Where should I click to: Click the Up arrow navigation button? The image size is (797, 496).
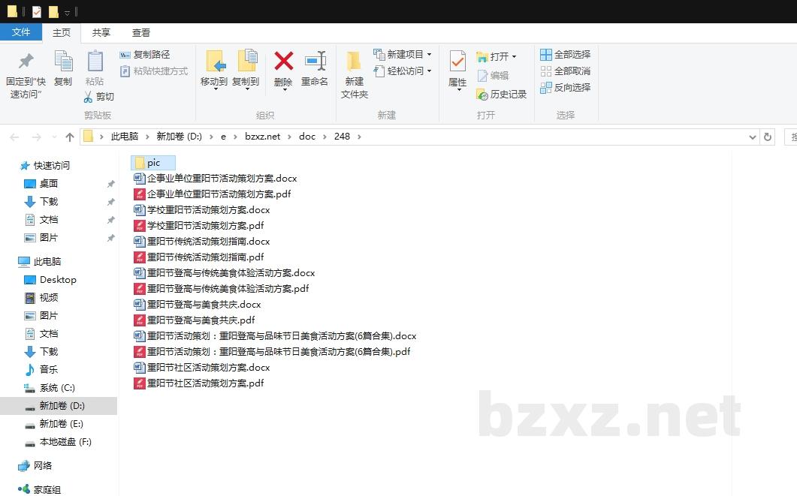click(x=70, y=137)
